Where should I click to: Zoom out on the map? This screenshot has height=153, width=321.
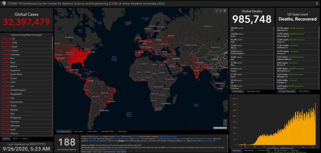pos(225,124)
